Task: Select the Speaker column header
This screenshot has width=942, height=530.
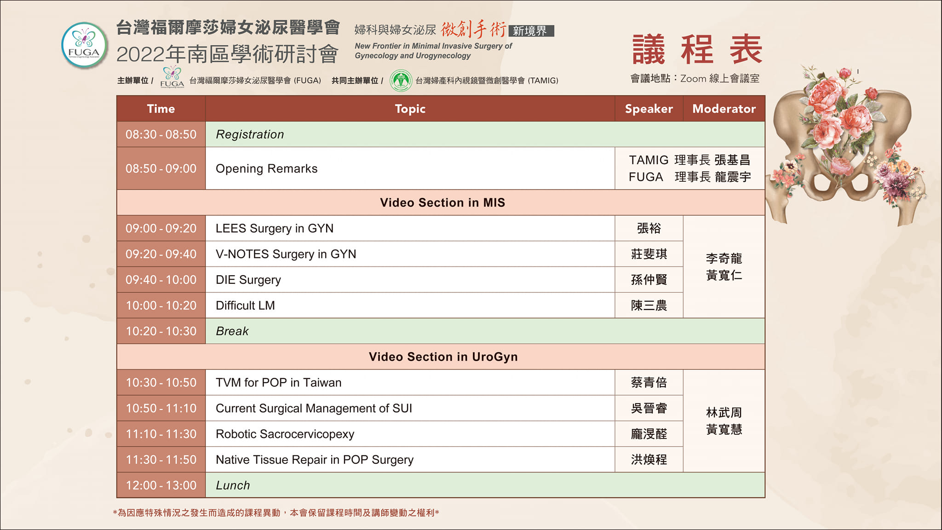Action: click(649, 109)
